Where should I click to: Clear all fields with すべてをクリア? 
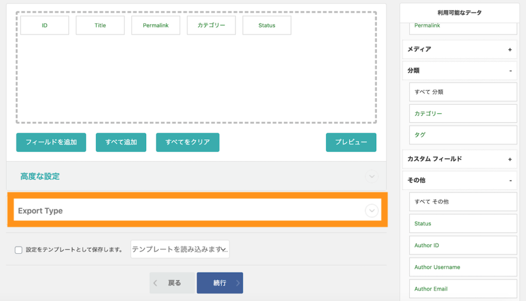pyautogui.click(x=187, y=142)
